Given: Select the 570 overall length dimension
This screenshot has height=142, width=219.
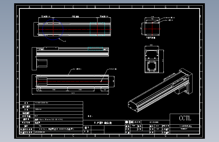Looking at the screenshot, I should pos(73,93).
